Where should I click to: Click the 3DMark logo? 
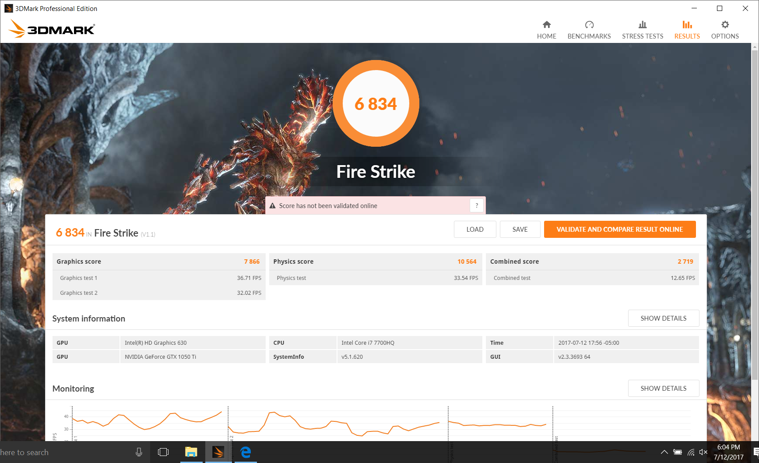52,28
